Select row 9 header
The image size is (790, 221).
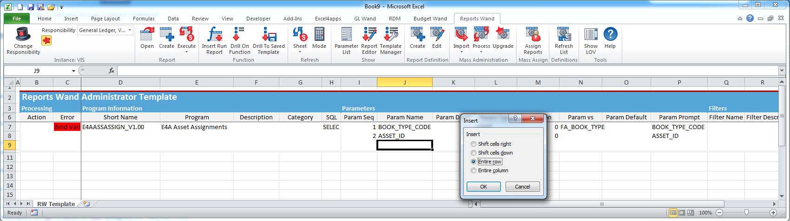[10, 145]
